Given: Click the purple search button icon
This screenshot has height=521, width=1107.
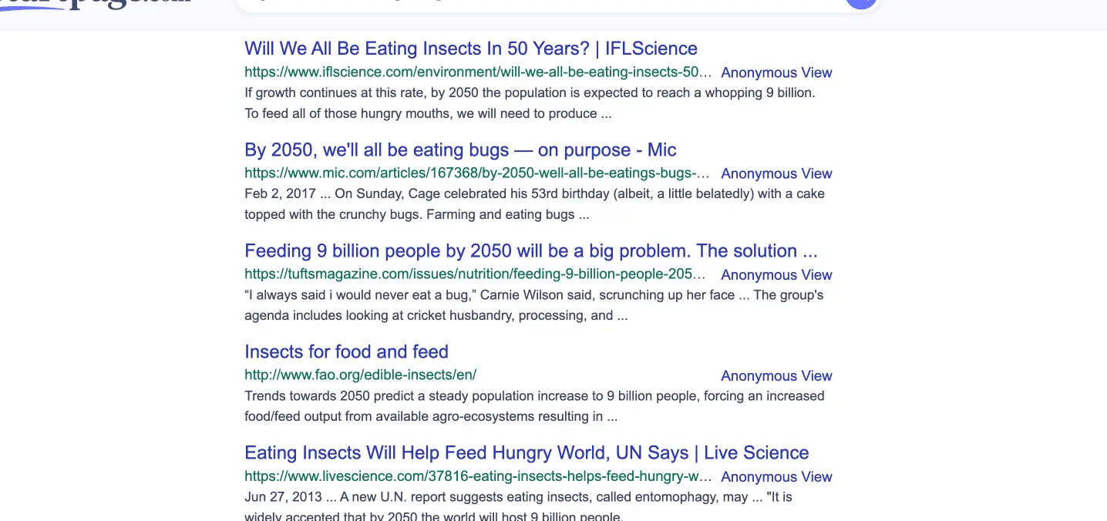Looking at the screenshot, I should (x=861, y=3).
